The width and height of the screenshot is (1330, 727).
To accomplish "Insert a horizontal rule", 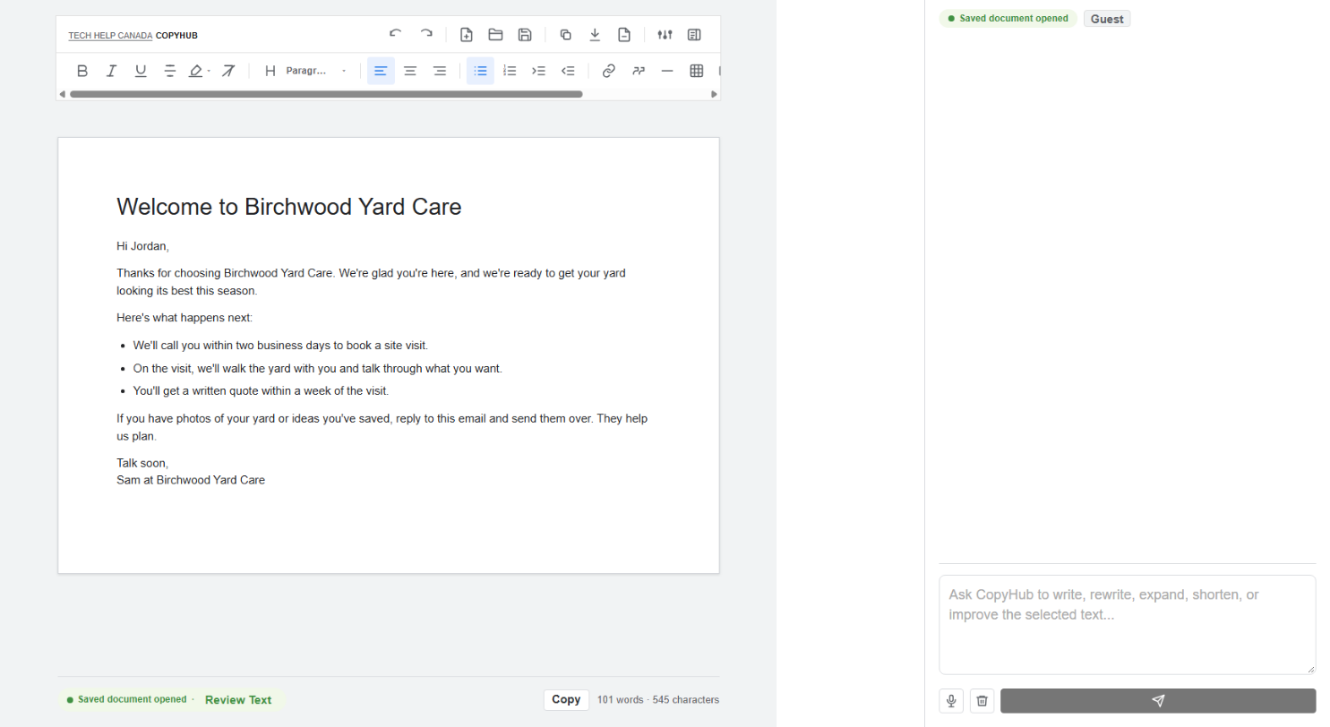I will point(667,71).
